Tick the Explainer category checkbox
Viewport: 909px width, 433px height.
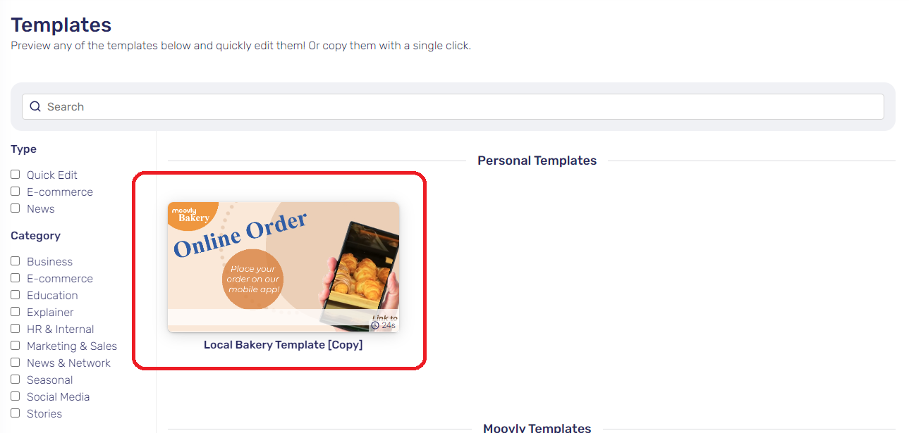[16, 312]
